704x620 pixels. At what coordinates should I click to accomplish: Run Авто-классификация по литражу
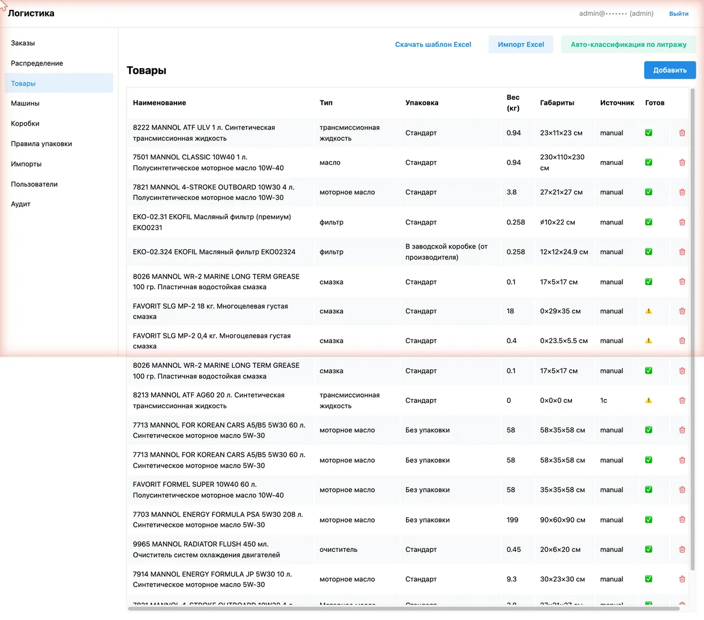pos(628,45)
